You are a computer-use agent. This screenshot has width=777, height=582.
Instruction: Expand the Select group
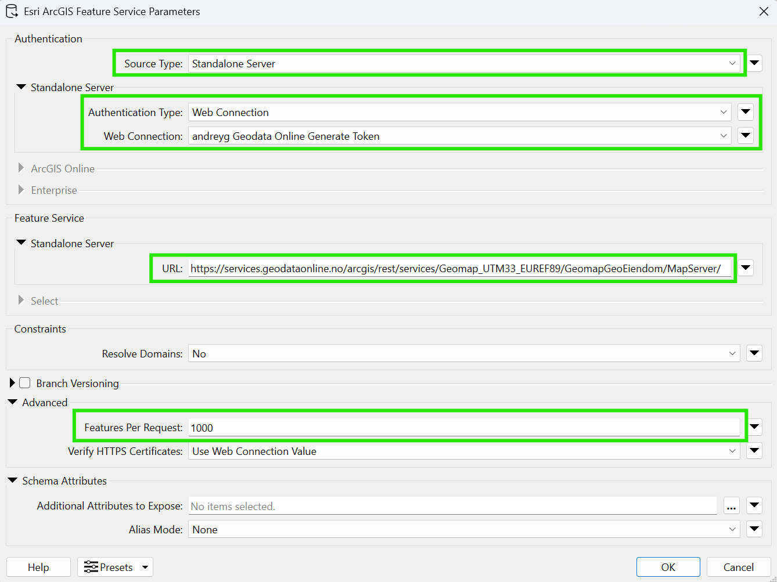click(x=21, y=301)
